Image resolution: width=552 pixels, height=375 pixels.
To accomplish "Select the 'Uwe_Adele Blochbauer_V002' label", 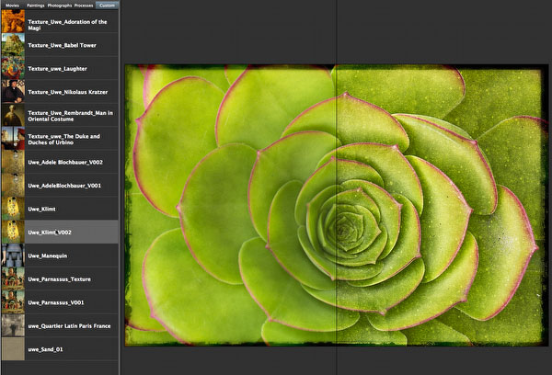I will click(65, 162).
